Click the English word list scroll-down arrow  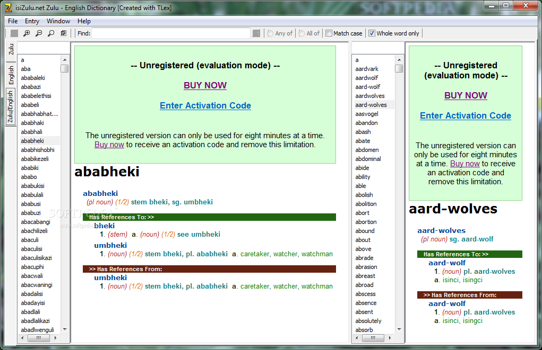click(399, 330)
